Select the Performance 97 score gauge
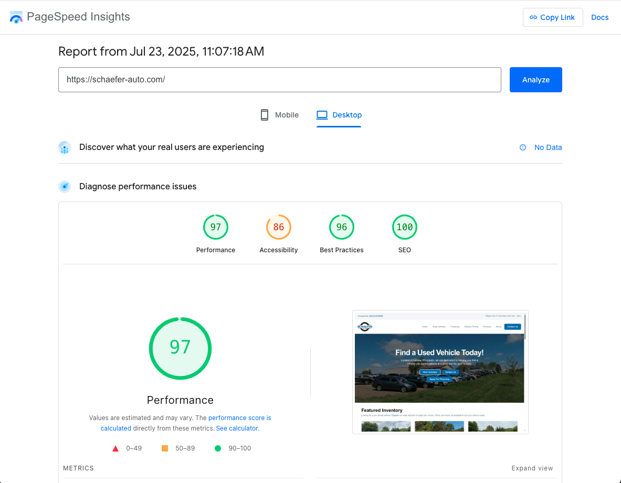The height and width of the screenshot is (483, 621). pos(216,227)
